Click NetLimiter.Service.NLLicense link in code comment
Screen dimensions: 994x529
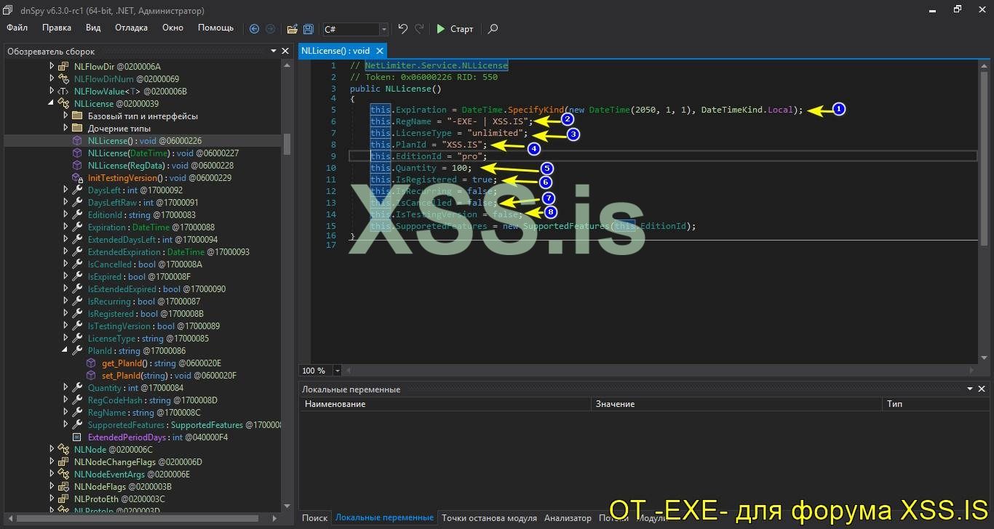click(437, 65)
